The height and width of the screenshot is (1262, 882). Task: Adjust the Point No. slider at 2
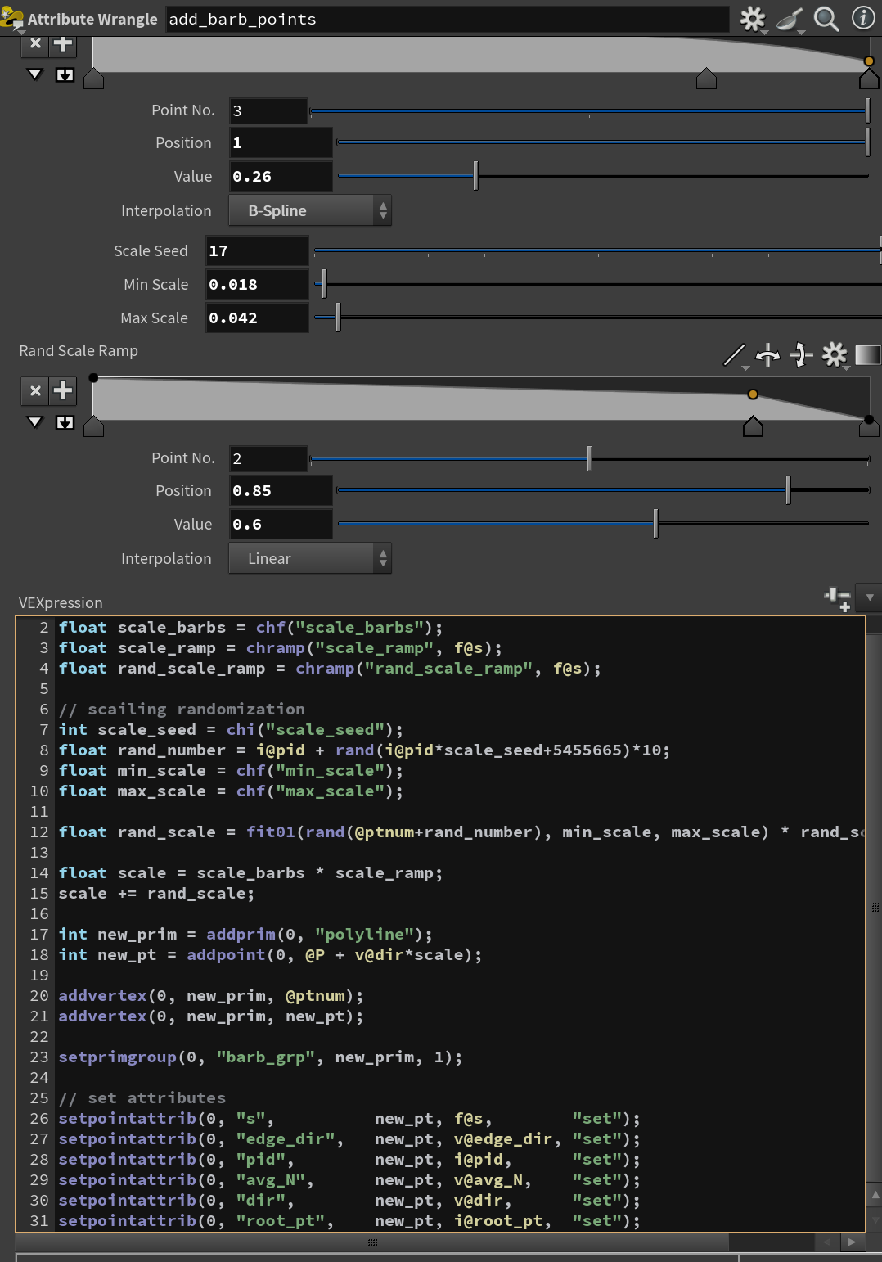[x=589, y=458]
